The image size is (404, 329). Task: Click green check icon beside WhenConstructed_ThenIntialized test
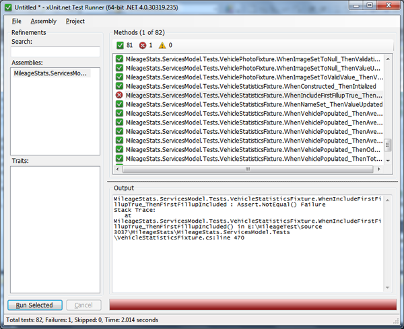(119, 86)
